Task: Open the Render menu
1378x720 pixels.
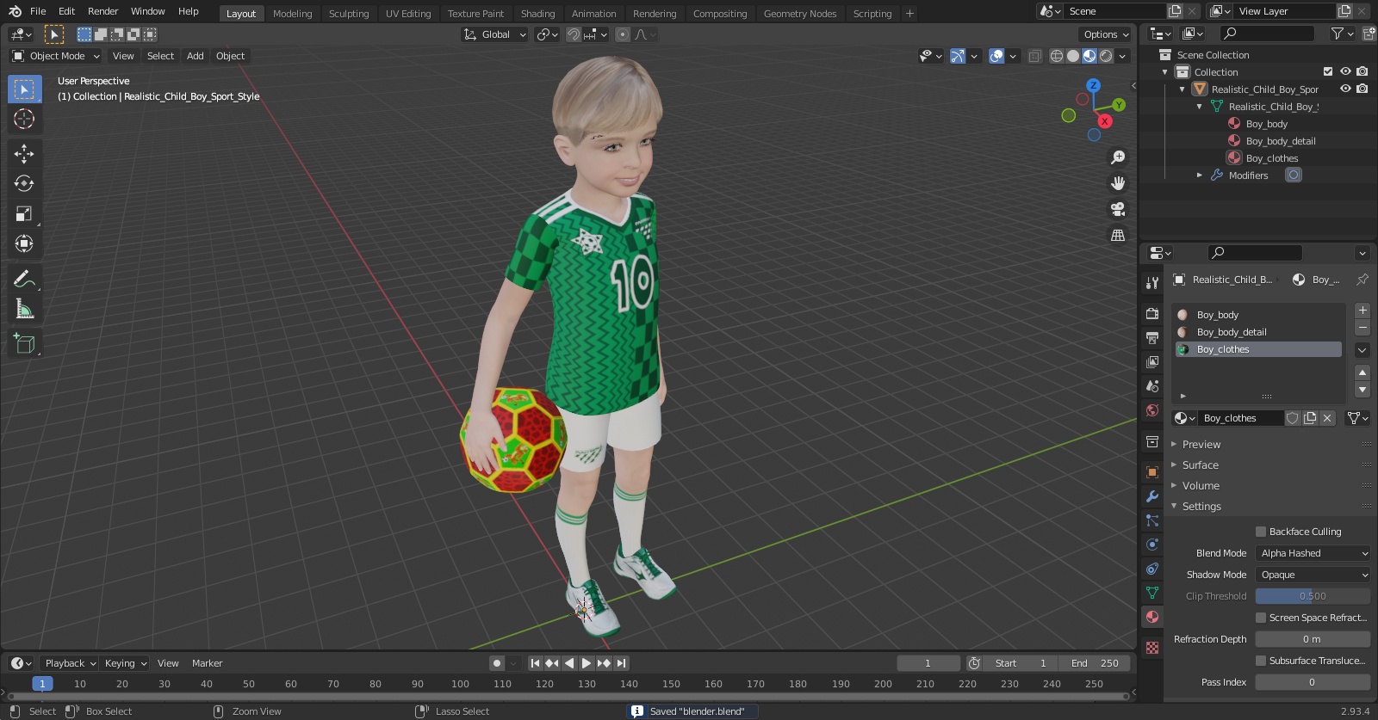Action: (x=102, y=11)
